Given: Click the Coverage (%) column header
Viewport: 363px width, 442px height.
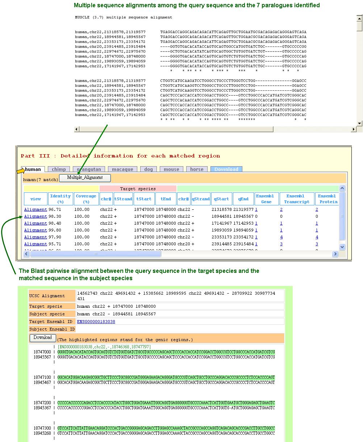Looking at the screenshot, I should pos(86,199).
